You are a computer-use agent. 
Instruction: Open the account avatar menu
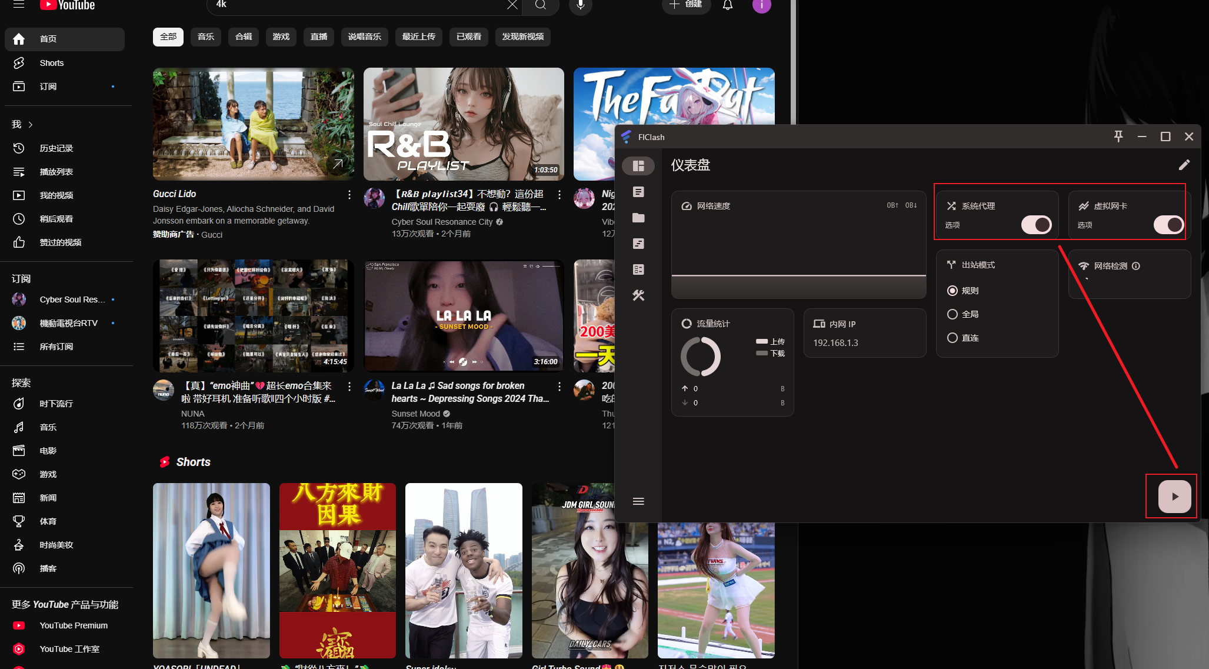(x=762, y=5)
